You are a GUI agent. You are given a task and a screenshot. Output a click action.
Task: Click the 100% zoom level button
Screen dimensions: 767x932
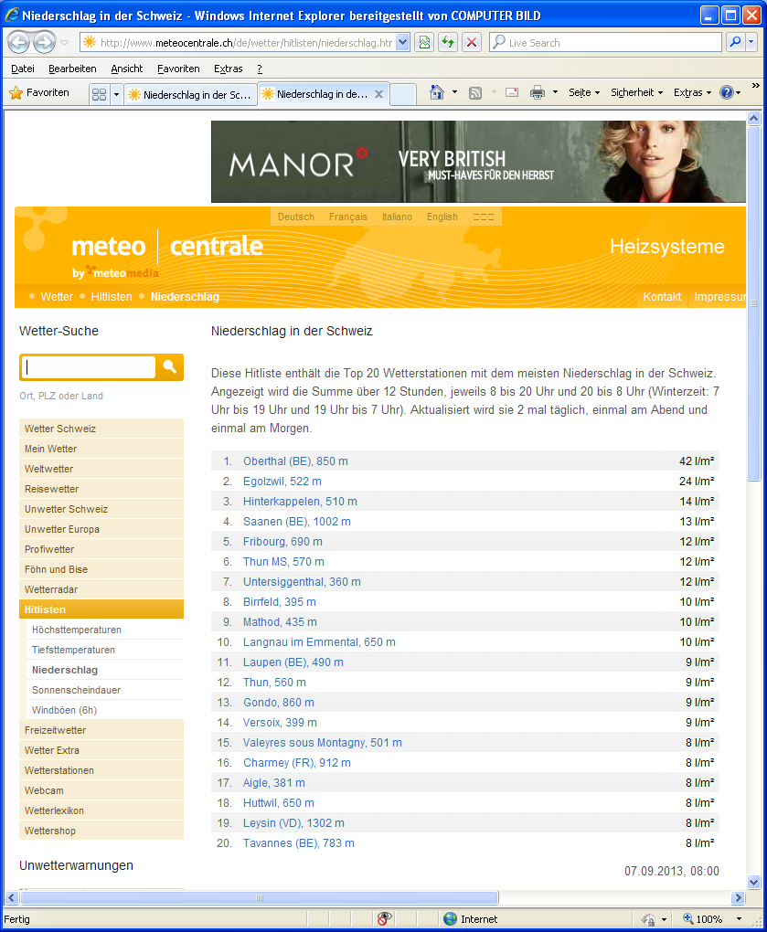(x=702, y=919)
